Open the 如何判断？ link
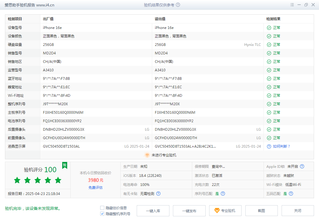This screenshot has width=319, height=221. 282,146
